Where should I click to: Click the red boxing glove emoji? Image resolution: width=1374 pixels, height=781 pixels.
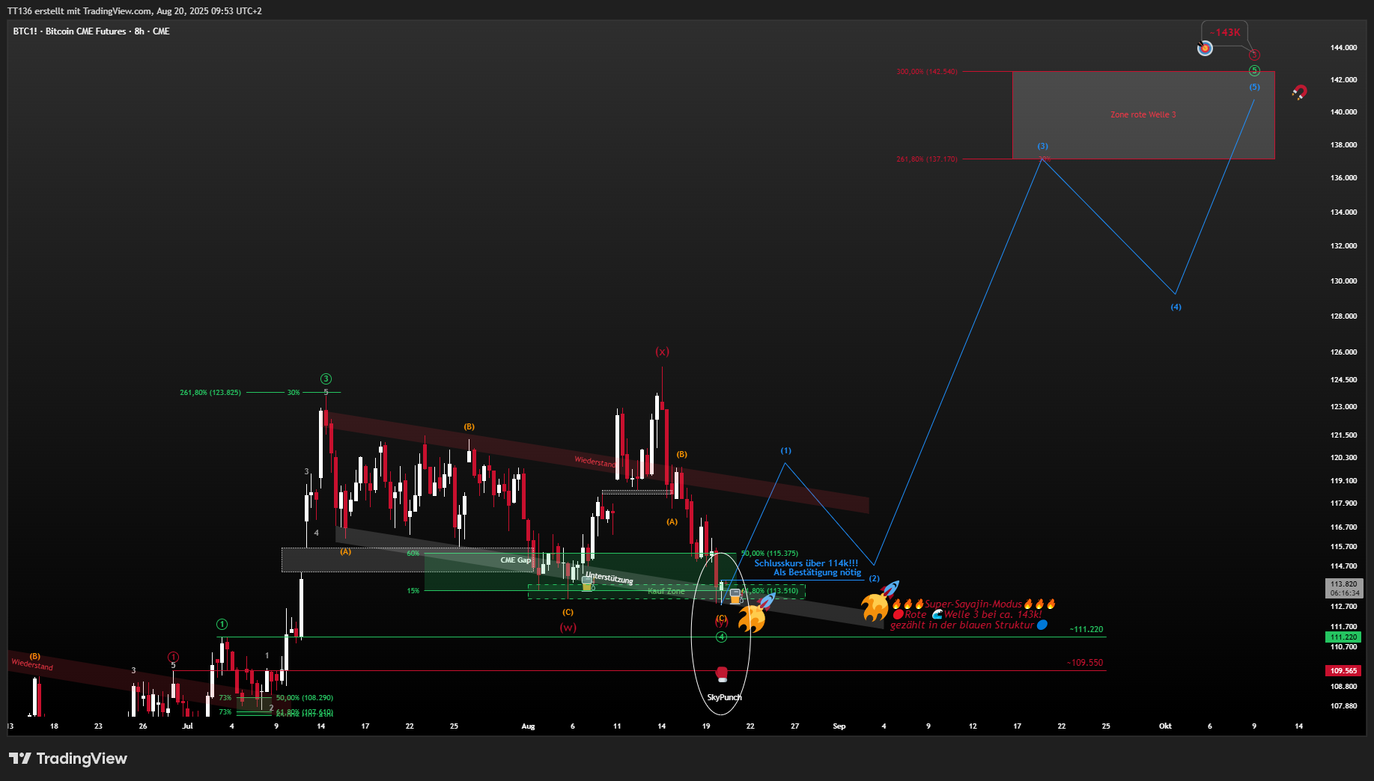(x=722, y=673)
